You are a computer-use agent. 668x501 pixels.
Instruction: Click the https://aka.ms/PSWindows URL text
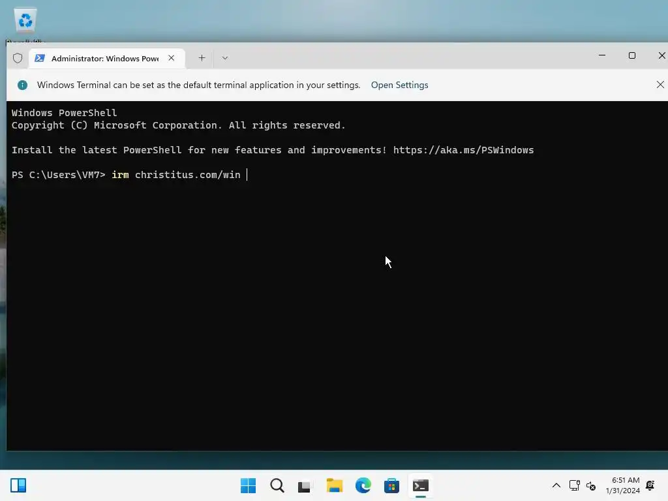(463, 150)
